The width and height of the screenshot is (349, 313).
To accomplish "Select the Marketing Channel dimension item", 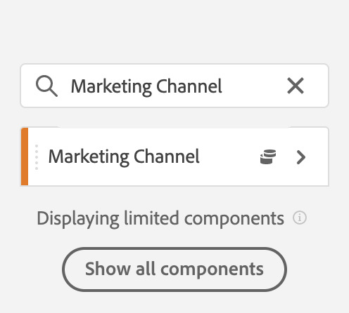I will 174,156.
